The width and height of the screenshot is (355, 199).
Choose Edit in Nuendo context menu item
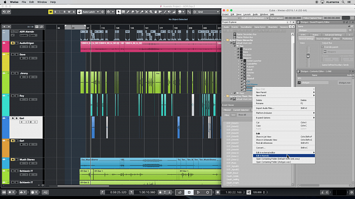click(x=283, y=155)
